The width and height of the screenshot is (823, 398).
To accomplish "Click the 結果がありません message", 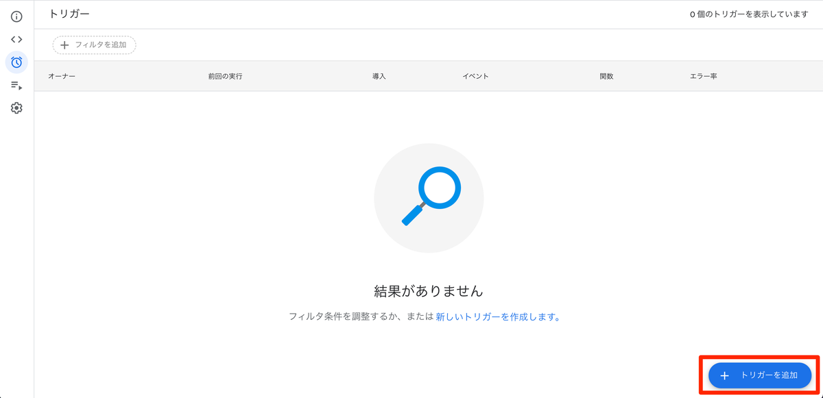I will [x=429, y=291].
